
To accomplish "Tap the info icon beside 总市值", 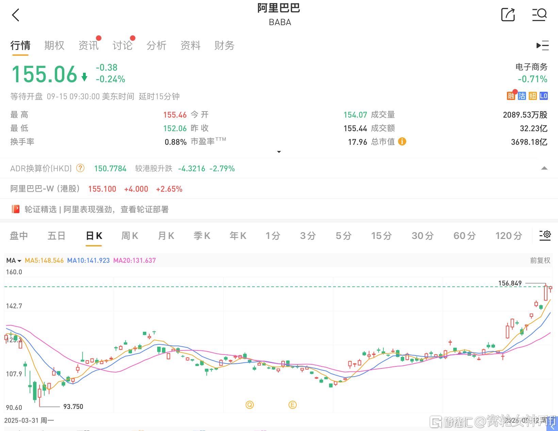I will pyautogui.click(x=402, y=141).
